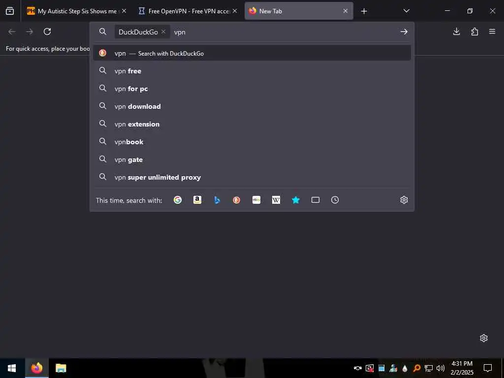
Task: Select the 'vpn free' suggestion
Action: 252,71
